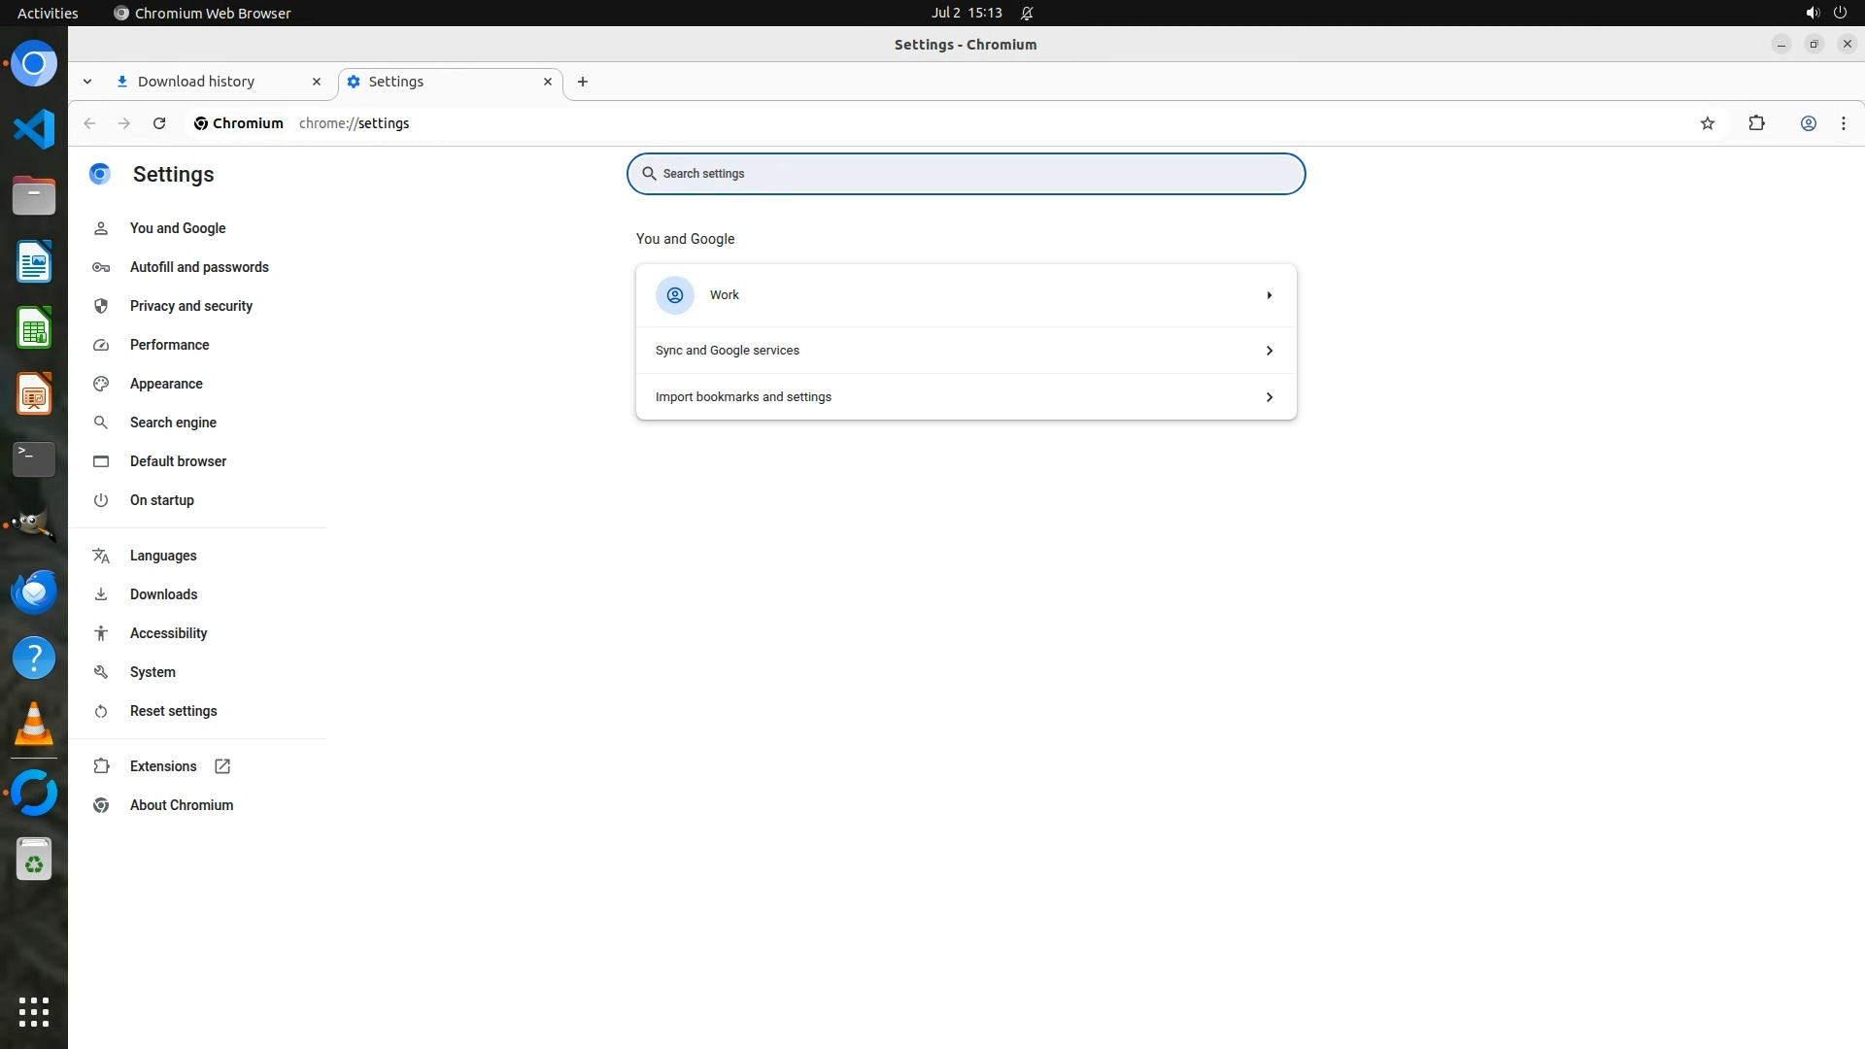Open Sync and Google services row
This screenshot has height=1049, width=1865.
966,351
